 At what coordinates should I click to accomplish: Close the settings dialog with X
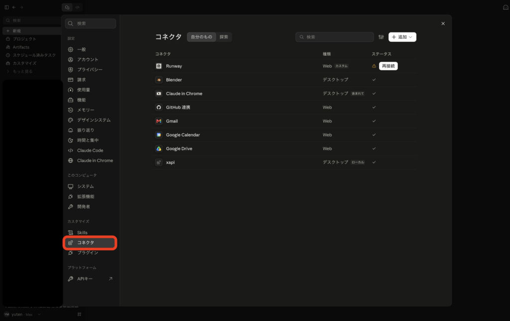(x=443, y=23)
